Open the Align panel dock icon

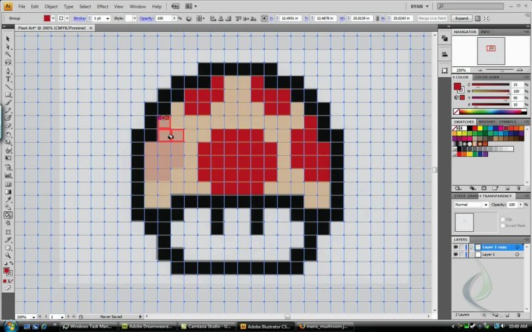(x=444, y=54)
